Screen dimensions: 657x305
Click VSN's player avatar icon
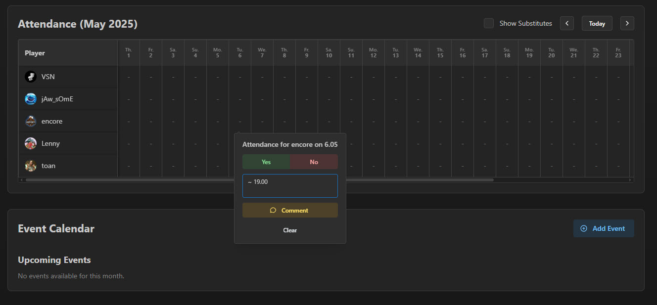pyautogui.click(x=31, y=77)
